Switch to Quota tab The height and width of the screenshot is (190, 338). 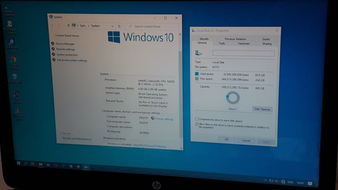pos(266,39)
